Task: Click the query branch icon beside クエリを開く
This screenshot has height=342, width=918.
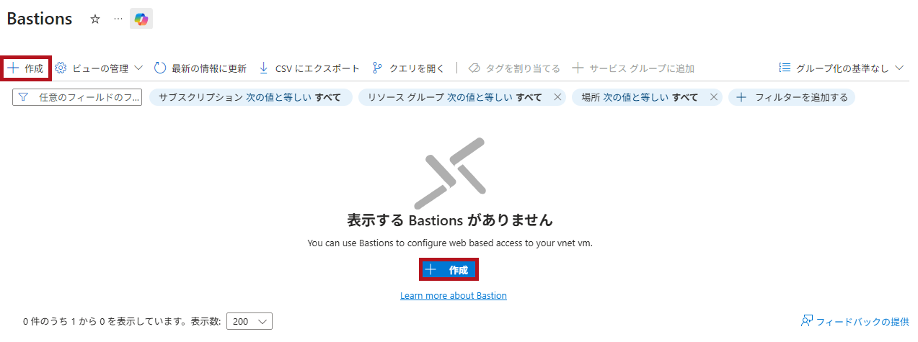Action: [376, 68]
